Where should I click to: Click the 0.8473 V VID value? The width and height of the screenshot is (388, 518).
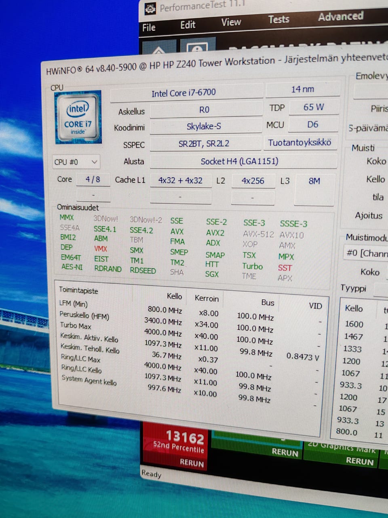tap(302, 357)
